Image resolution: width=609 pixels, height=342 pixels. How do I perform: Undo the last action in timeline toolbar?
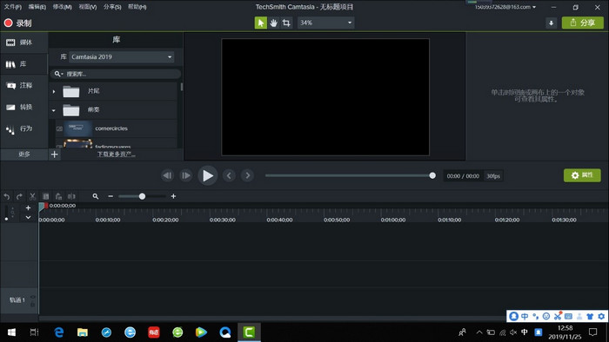tap(7, 196)
